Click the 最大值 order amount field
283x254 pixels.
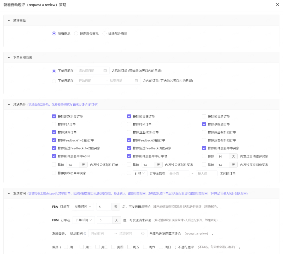click(207, 173)
